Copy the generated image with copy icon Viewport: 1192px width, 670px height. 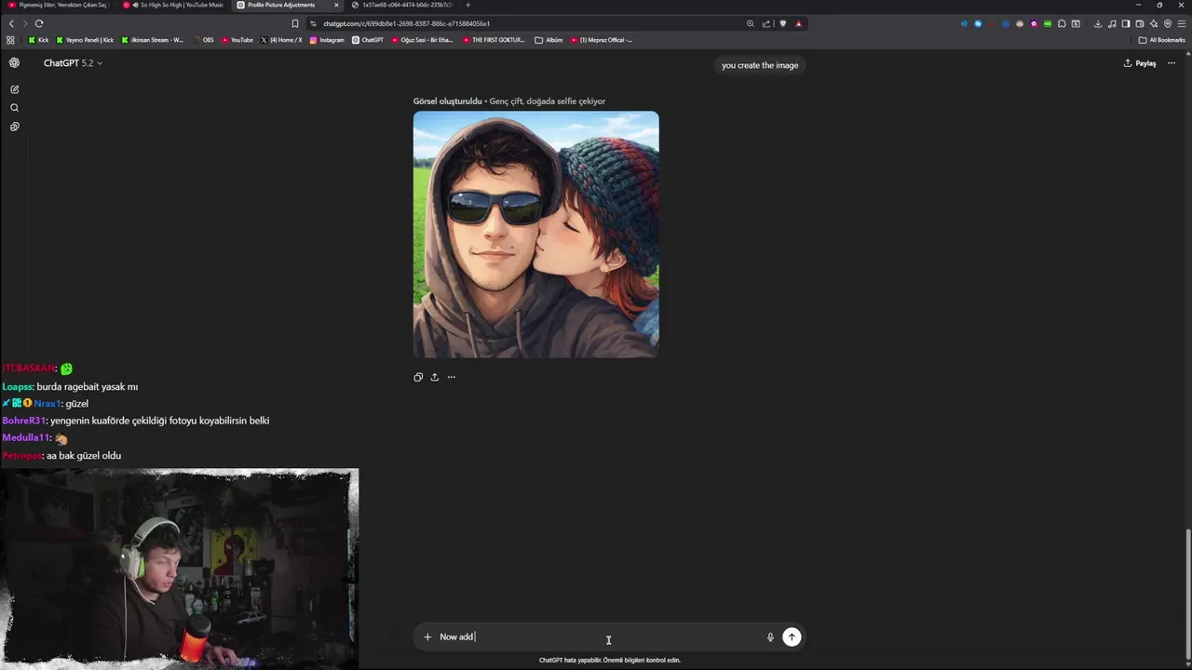[418, 377]
